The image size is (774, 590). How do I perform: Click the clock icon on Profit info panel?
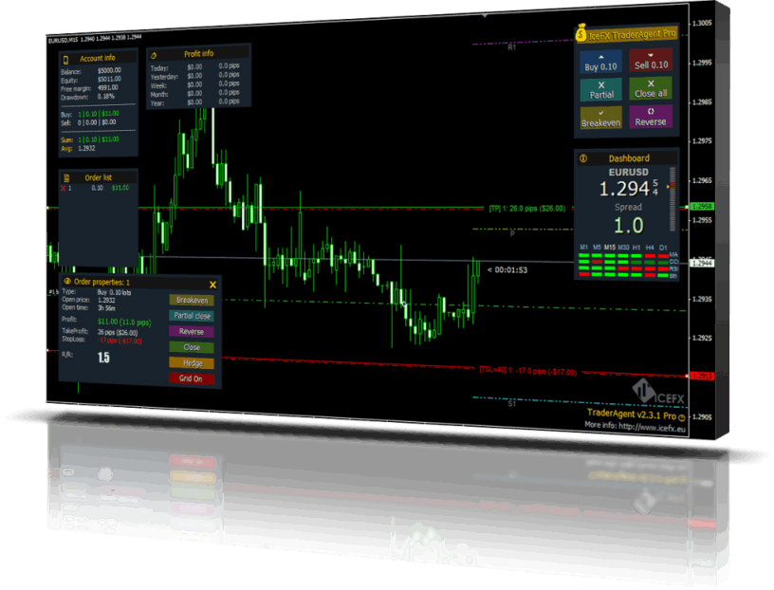point(154,55)
